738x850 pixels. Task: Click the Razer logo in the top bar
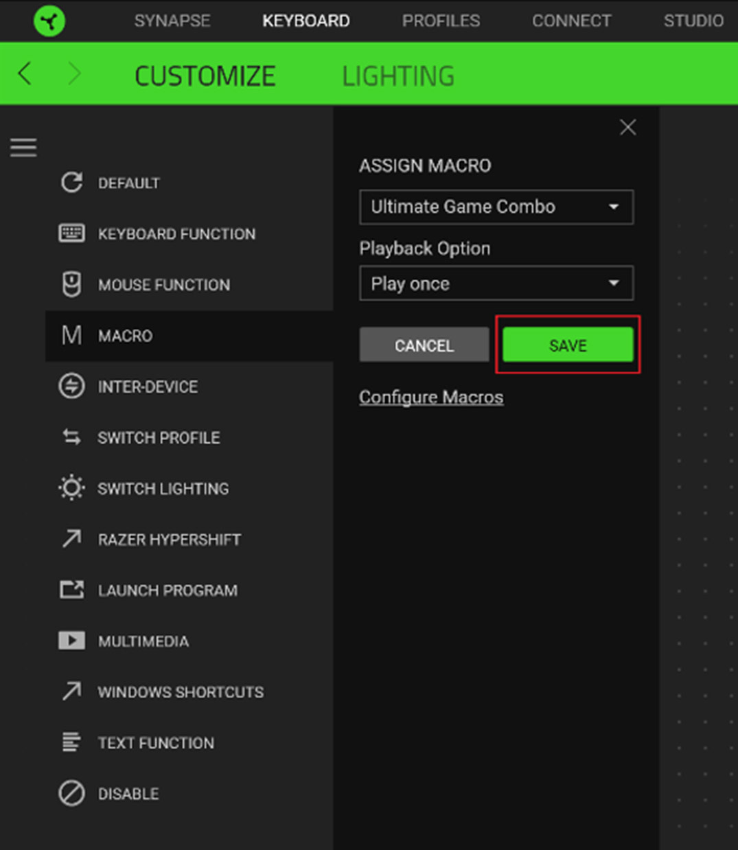[48, 21]
